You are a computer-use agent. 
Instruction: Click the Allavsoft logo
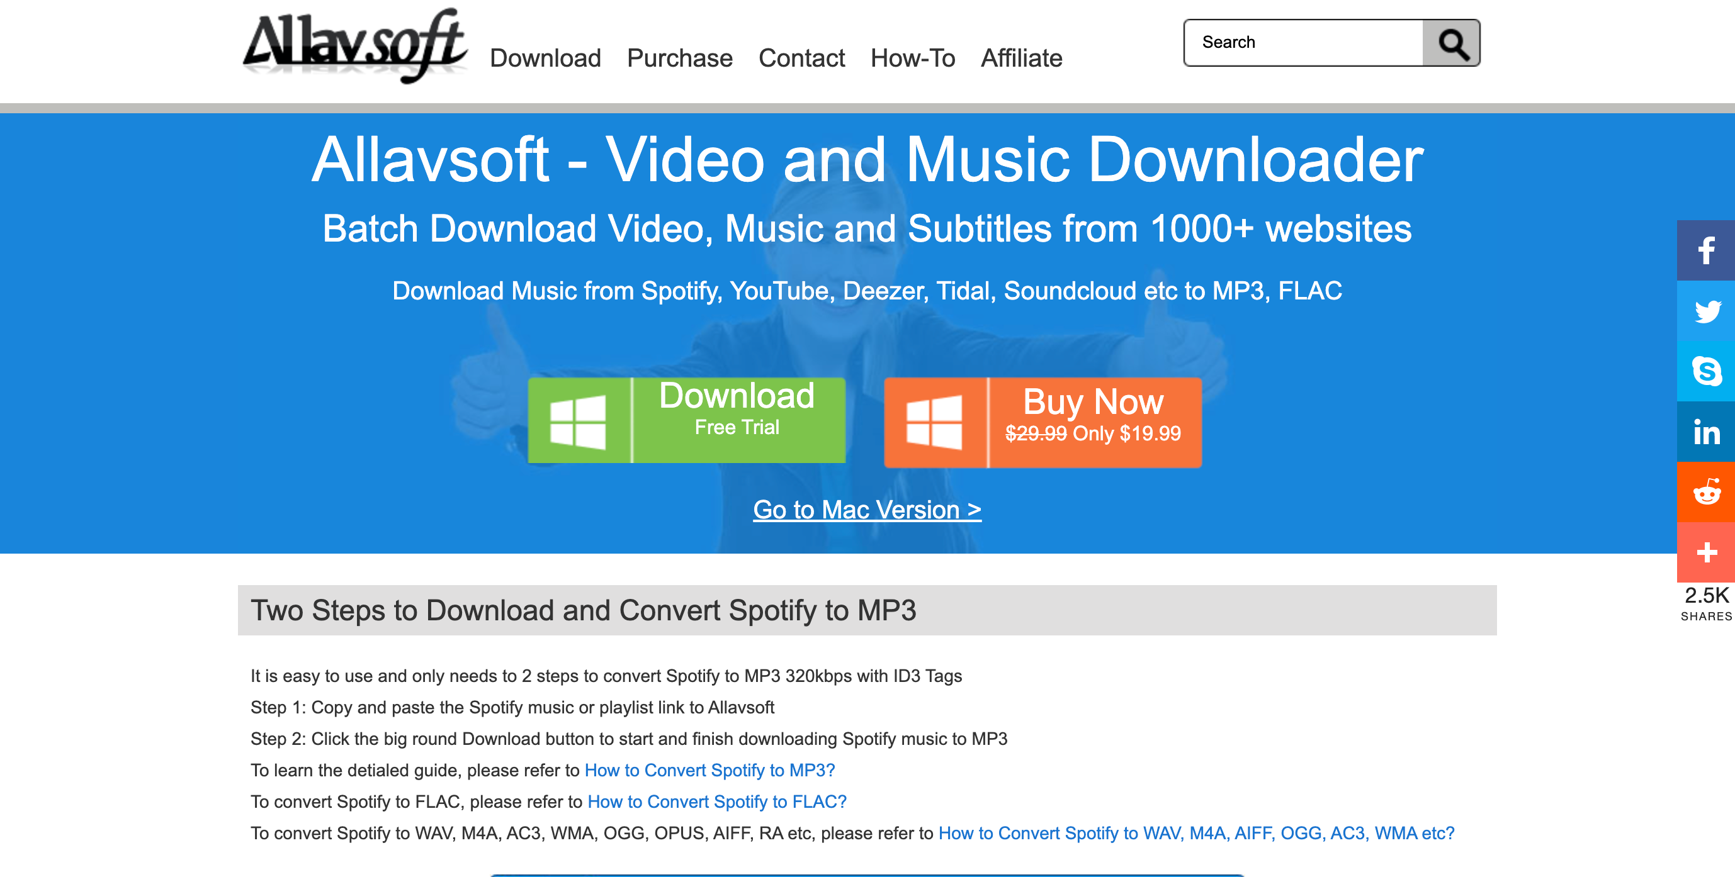(x=355, y=45)
